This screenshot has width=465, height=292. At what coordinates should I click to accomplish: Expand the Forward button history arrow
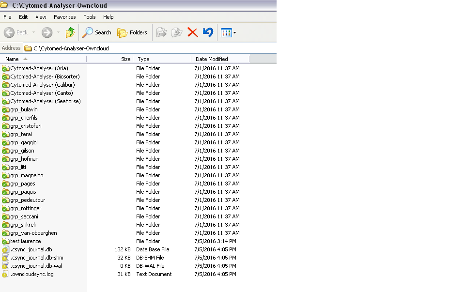[59, 32]
